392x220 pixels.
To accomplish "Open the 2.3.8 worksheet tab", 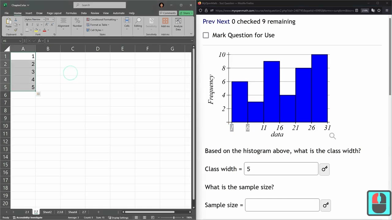I will [60, 212].
